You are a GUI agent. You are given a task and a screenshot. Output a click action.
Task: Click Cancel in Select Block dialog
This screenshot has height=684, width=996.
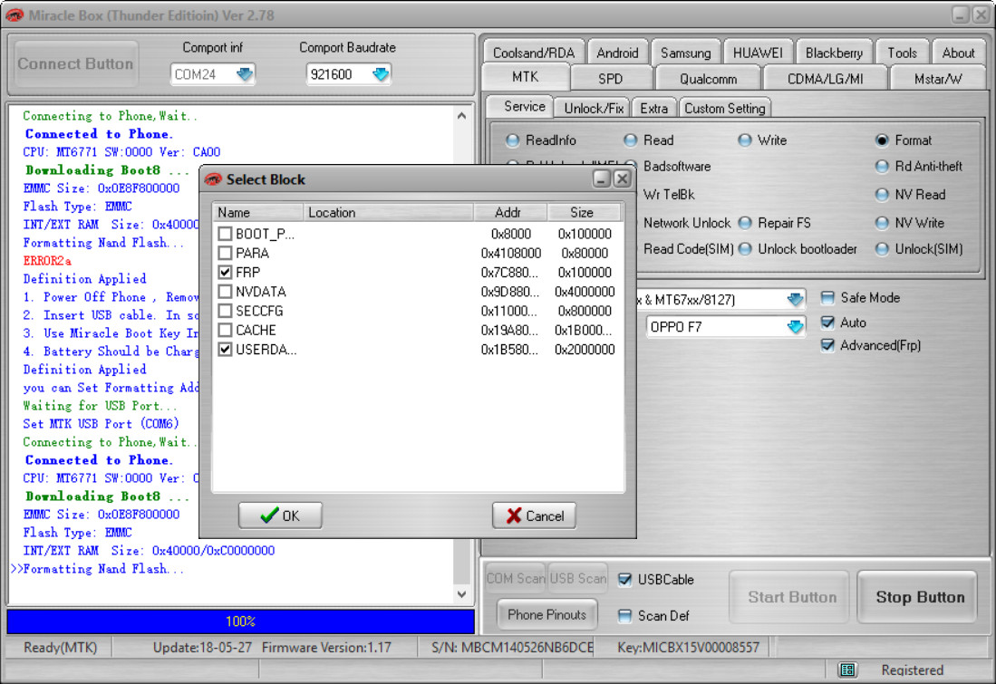534,515
